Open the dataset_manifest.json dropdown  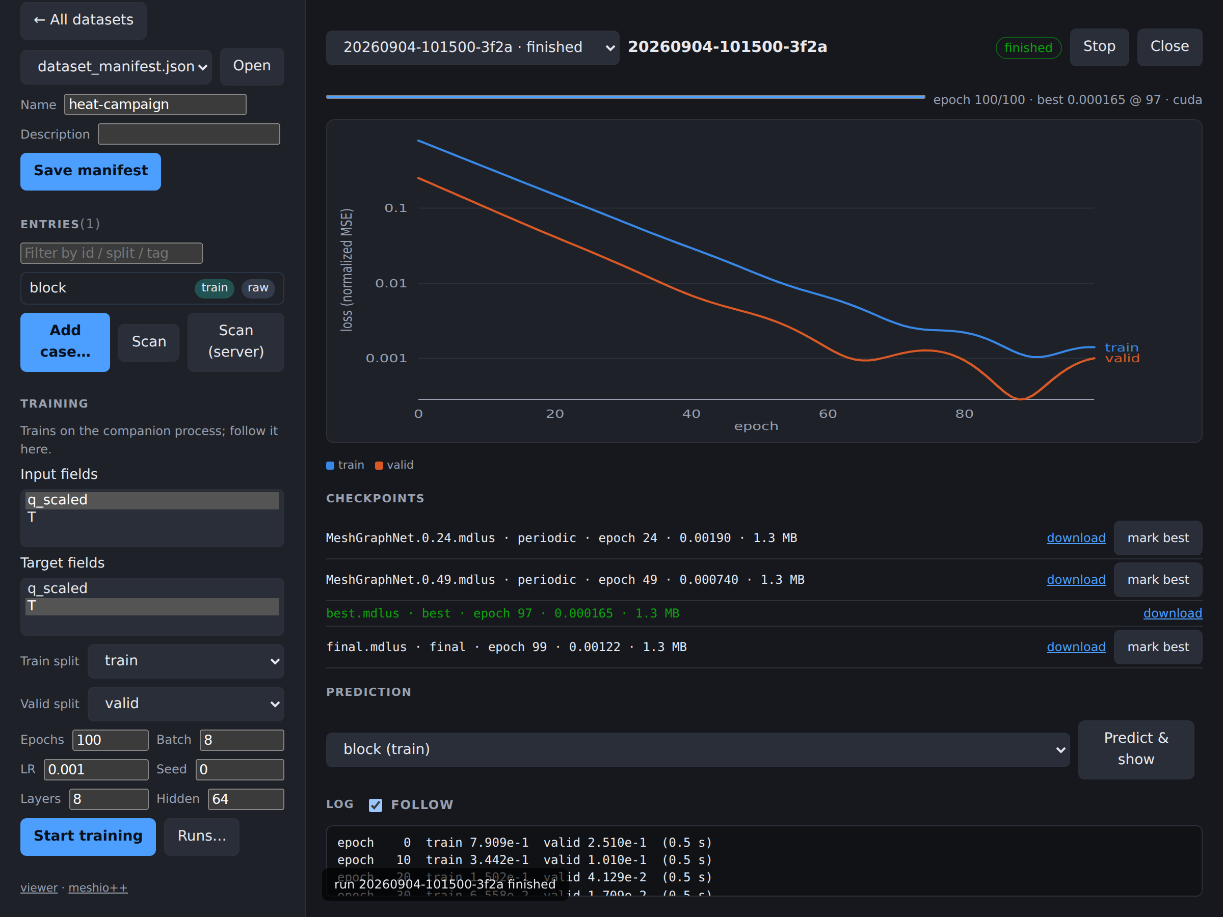(116, 67)
